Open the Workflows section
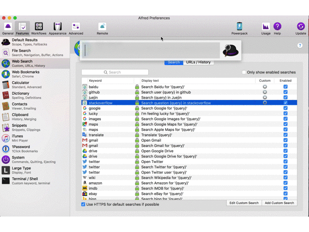The height and width of the screenshot is (232, 309). pos(39,29)
